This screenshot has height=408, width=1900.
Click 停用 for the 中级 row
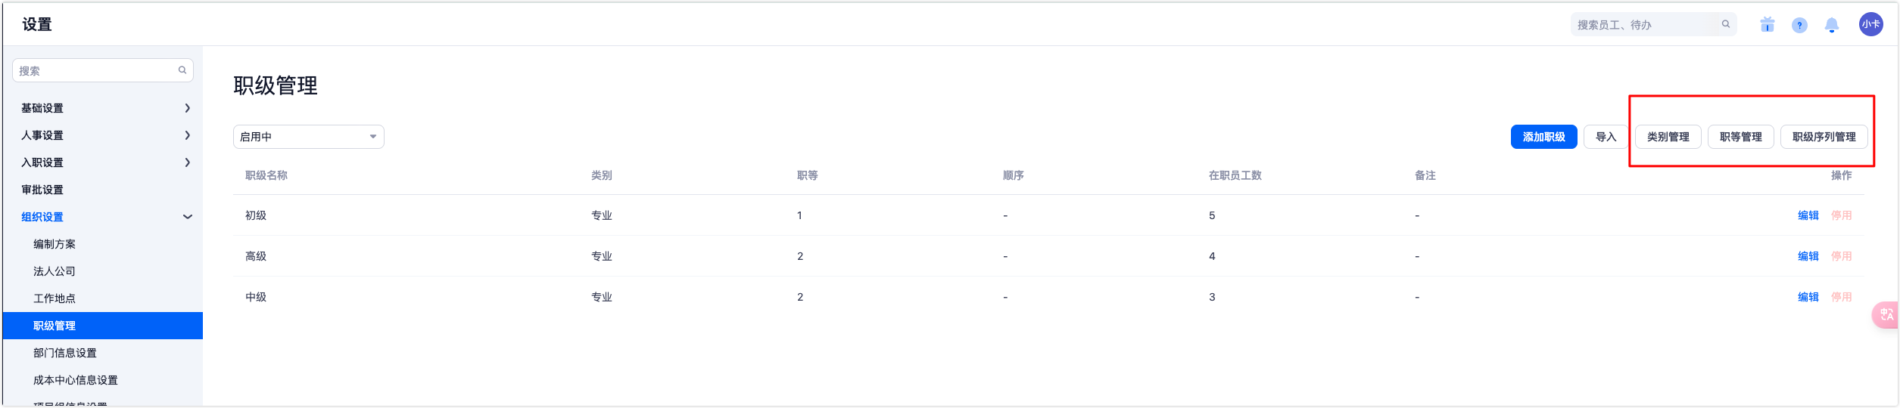1841,297
